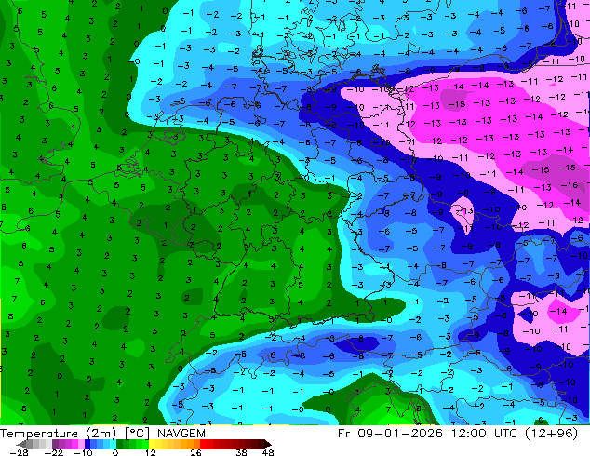590x456 pixels.
Task: Click the 'NAVGEM' model name
Action: pos(181,434)
